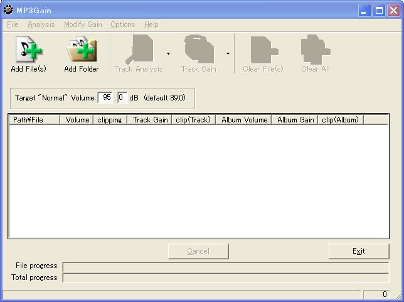Minimize the MP3Gain window
This screenshot has width=404, height=302.
tap(364, 11)
